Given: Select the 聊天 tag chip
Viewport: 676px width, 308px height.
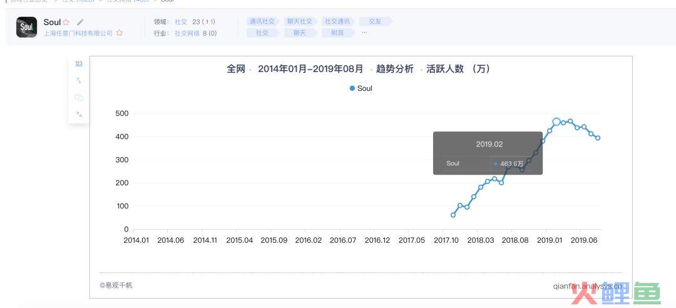Looking at the screenshot, I should [300, 33].
